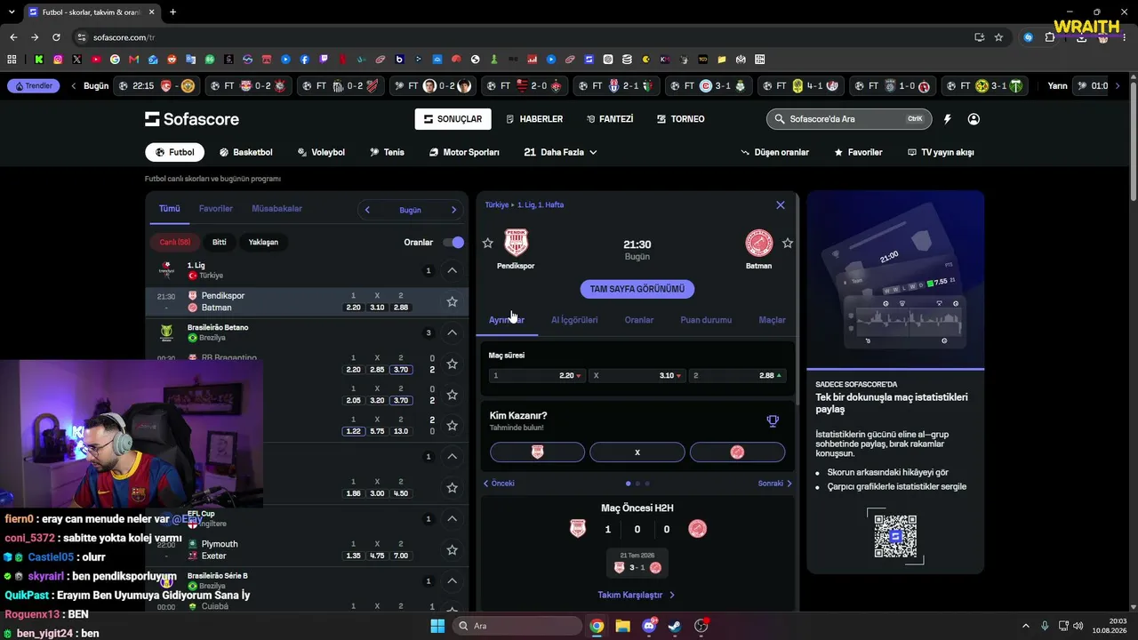Open the SONUÇLAR tab
Image resolution: width=1138 pixels, height=640 pixels.
[x=453, y=119]
